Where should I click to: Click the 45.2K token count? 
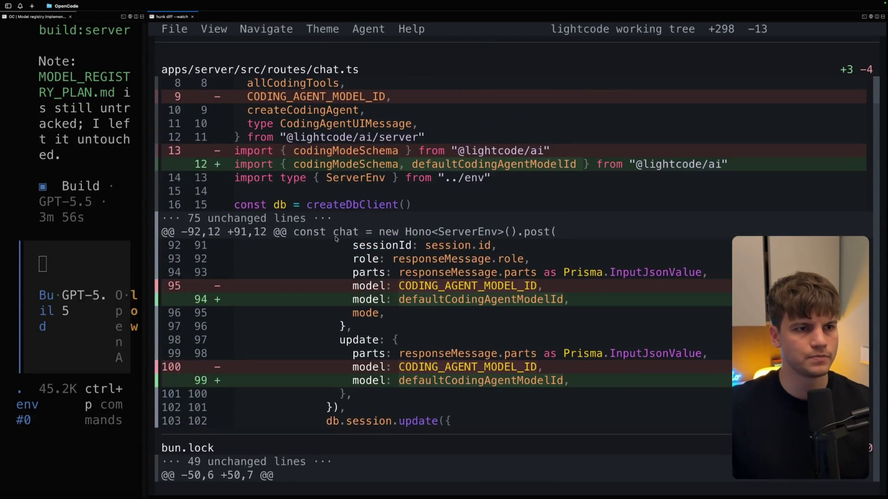point(58,389)
